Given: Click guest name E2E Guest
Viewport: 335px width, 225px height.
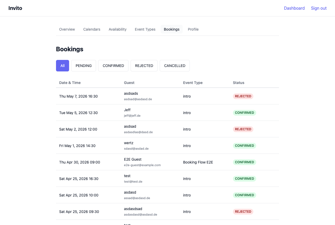Looking at the screenshot, I should click(133, 159).
